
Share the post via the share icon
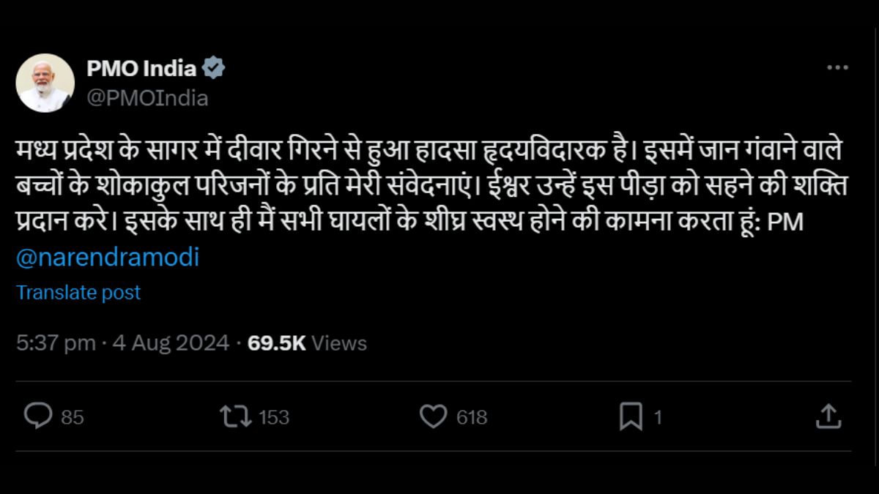point(828,416)
